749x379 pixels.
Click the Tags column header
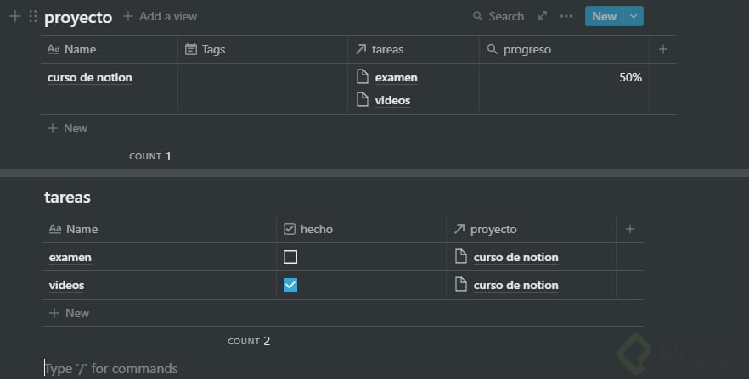point(213,49)
